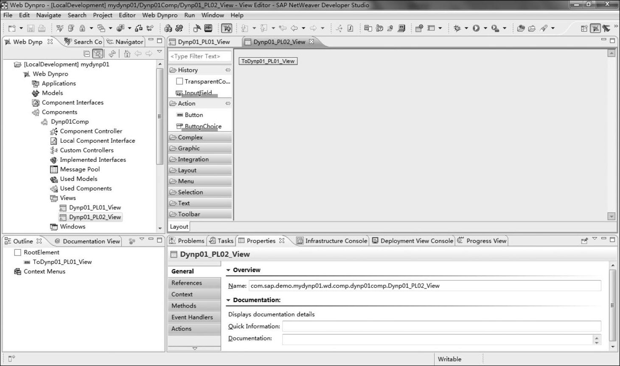Click the lock icon in the toolbar

click(82, 28)
